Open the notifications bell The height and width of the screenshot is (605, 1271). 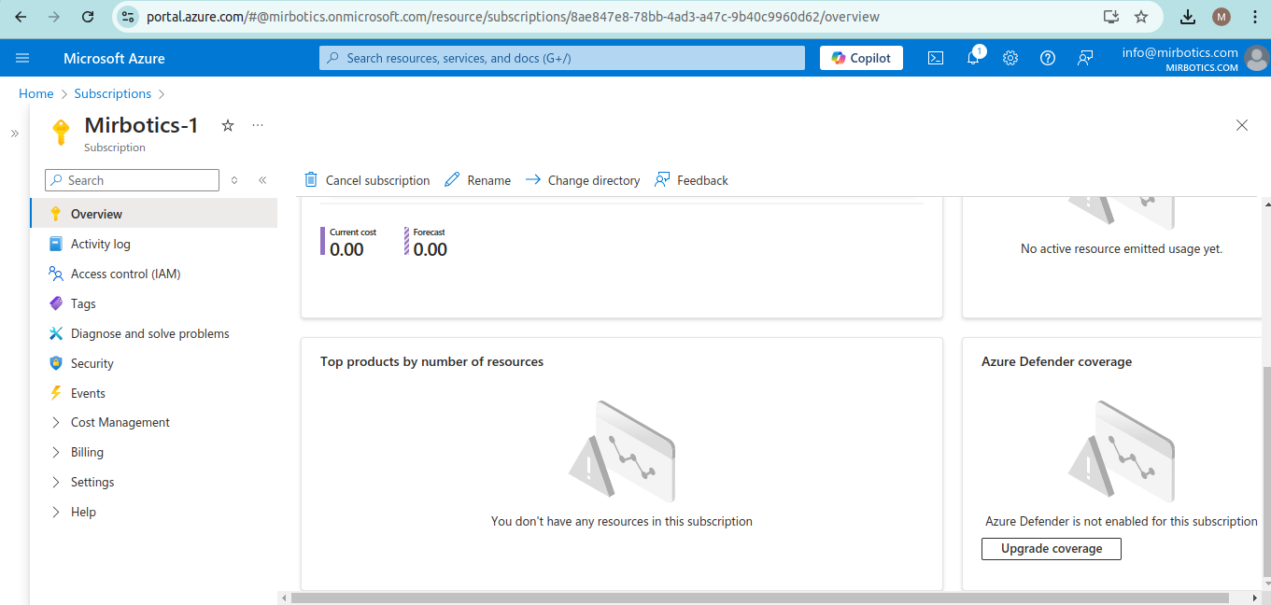click(x=972, y=58)
